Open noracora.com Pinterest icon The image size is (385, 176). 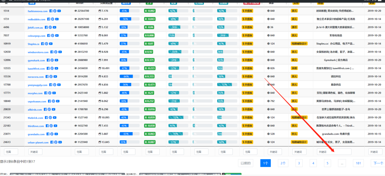click(x=51, y=77)
